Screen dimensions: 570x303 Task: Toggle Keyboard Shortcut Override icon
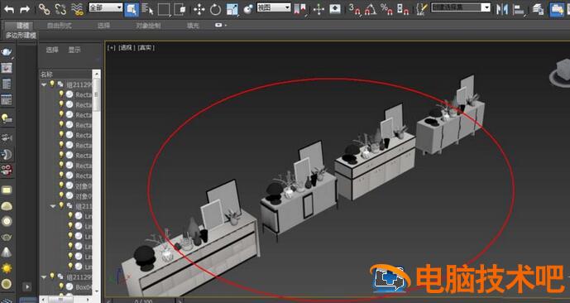pos(335,9)
